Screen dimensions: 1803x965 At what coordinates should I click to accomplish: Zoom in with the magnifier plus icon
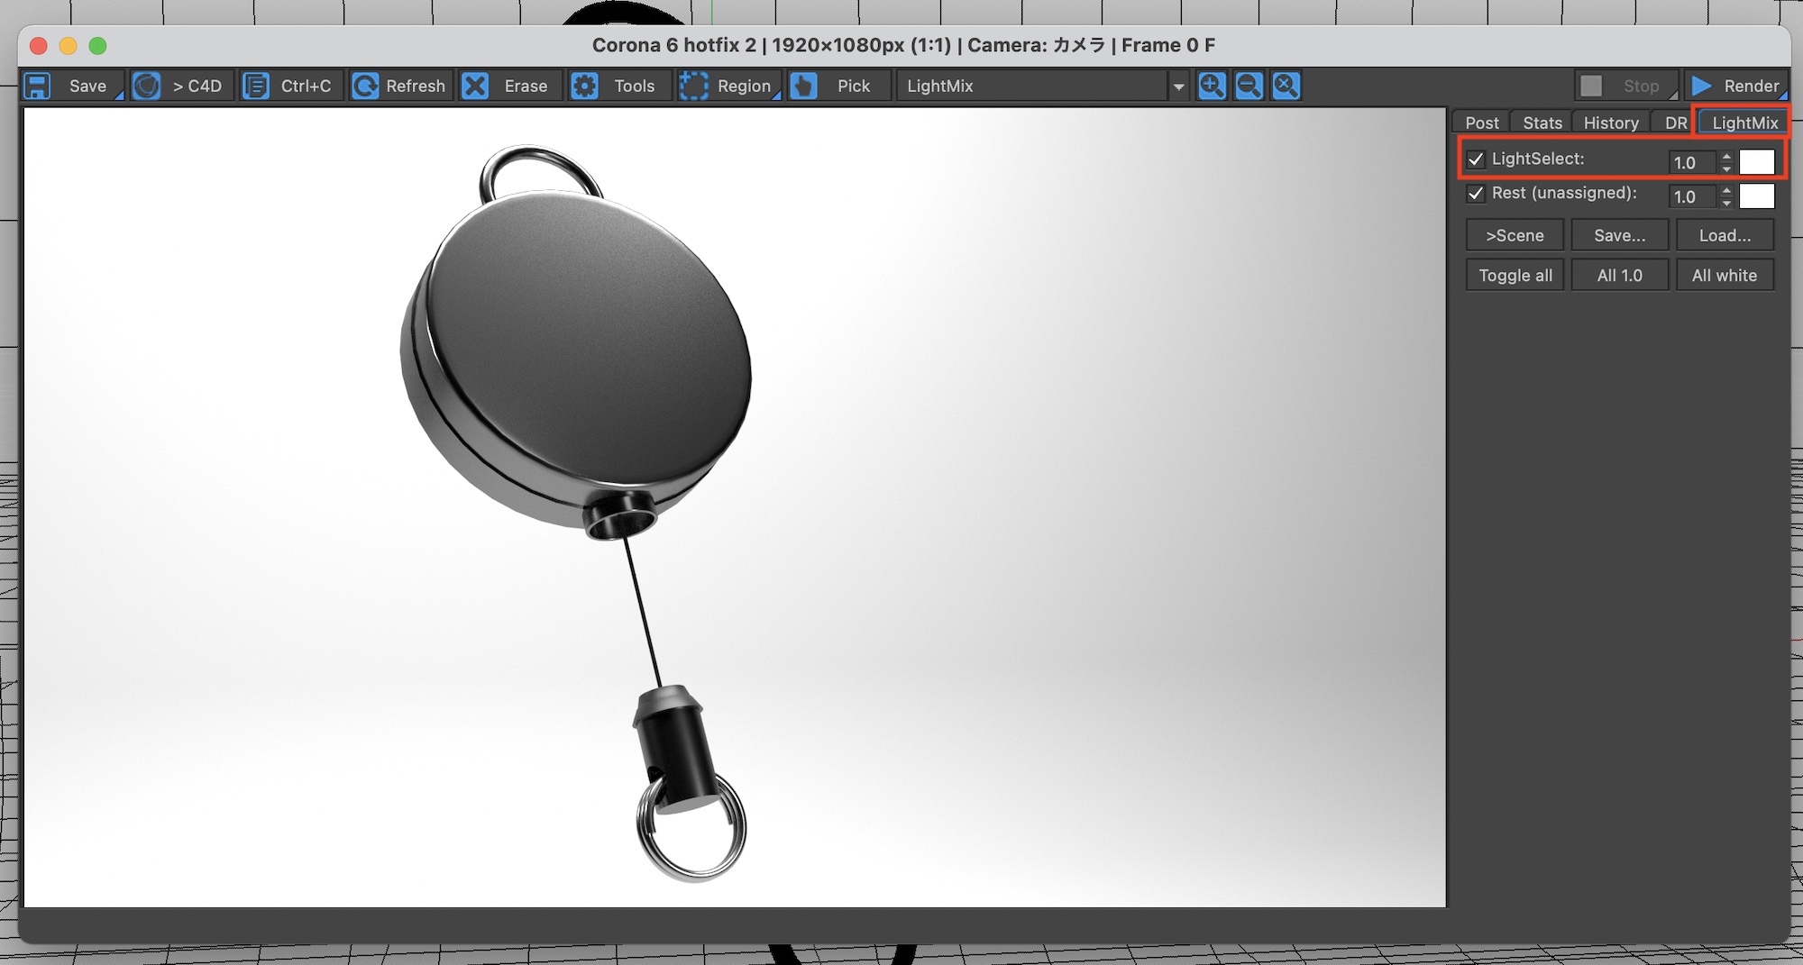click(x=1212, y=86)
